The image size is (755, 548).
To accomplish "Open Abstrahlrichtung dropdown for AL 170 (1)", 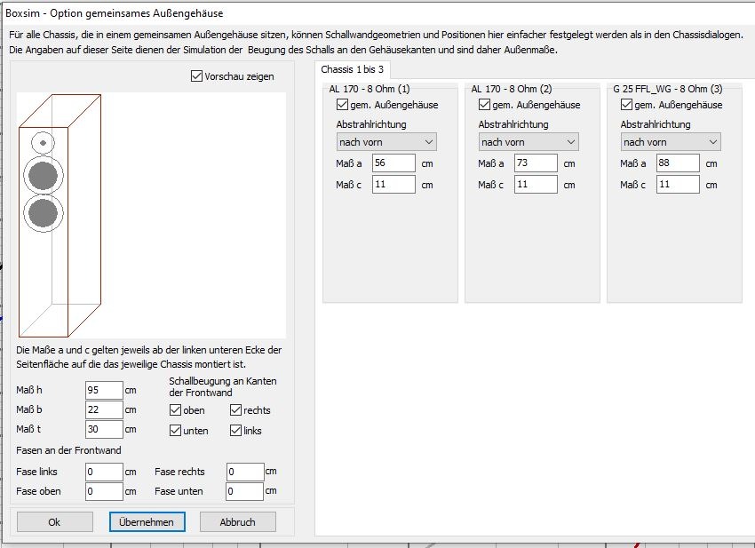I will [386, 142].
